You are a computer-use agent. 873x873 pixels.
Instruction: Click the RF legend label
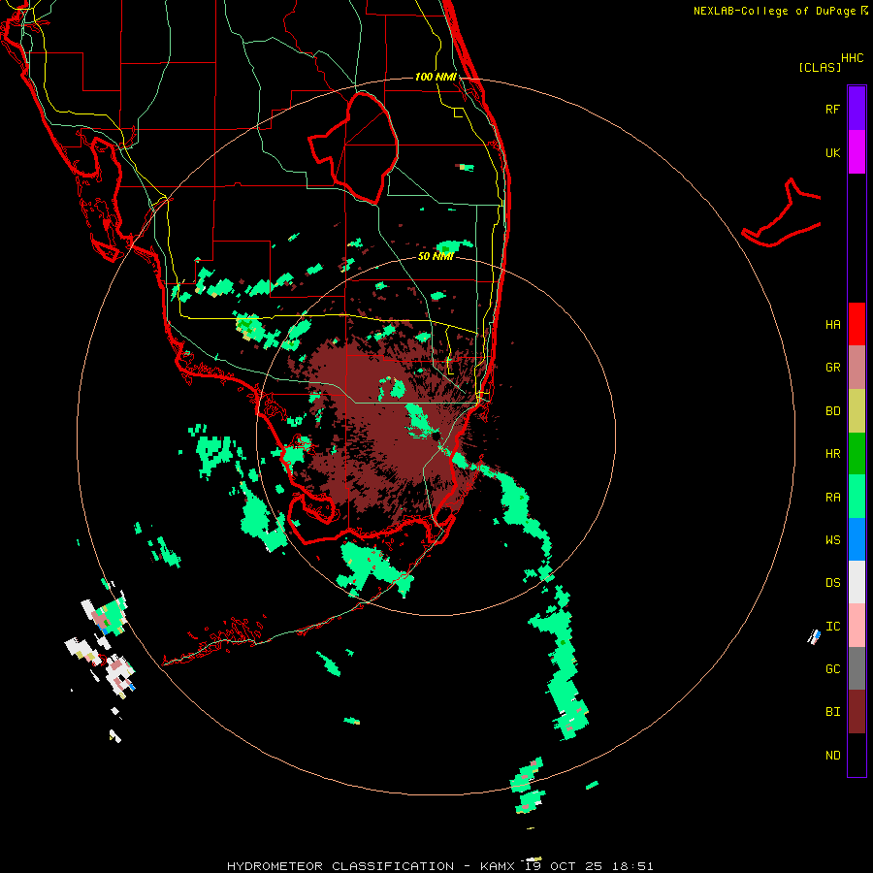tap(832, 109)
